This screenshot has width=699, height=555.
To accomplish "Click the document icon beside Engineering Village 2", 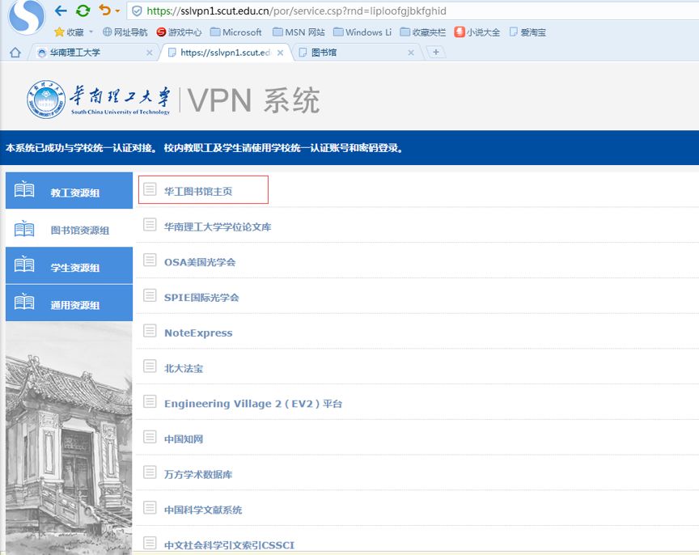I will (x=150, y=401).
